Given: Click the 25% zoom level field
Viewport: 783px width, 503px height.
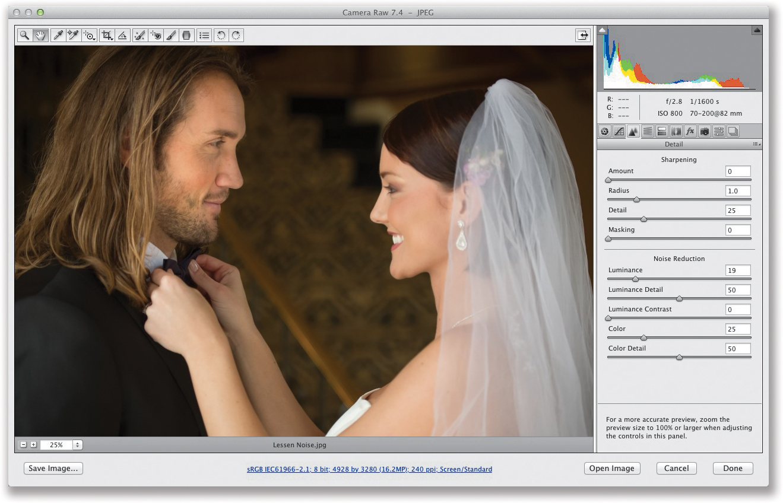Looking at the screenshot, I should click(x=56, y=445).
